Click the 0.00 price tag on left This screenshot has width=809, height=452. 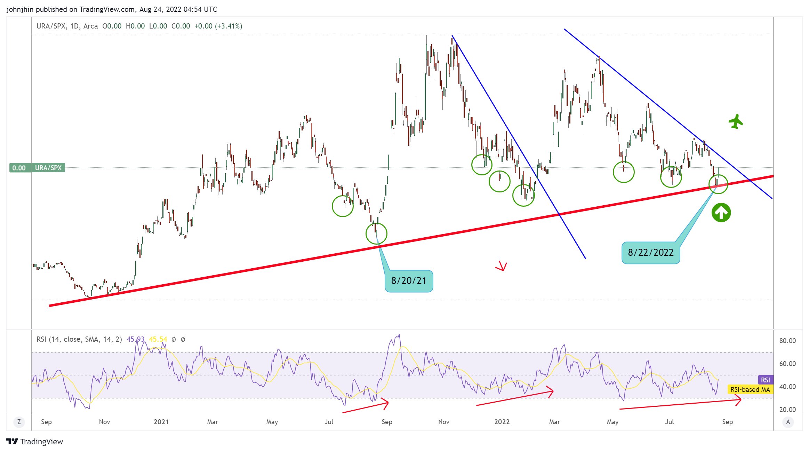[x=19, y=168]
